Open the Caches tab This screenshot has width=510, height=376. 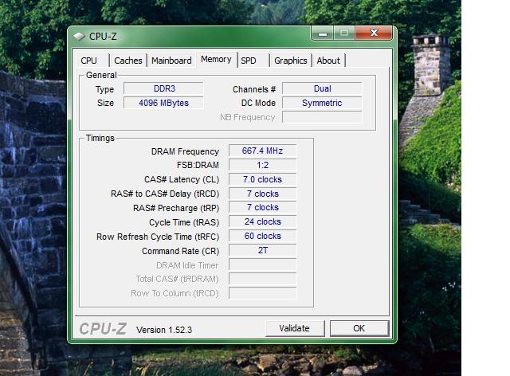(128, 61)
